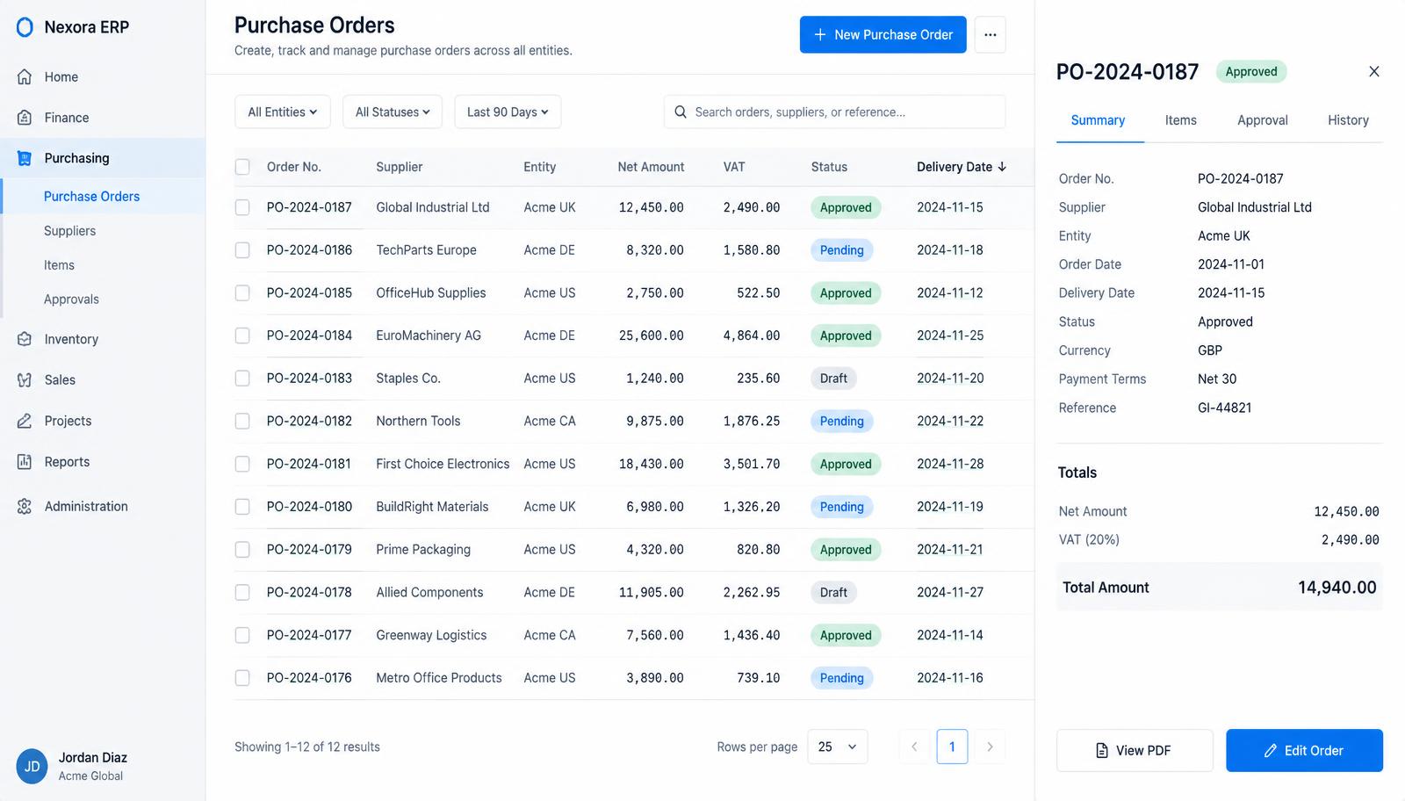Open the Inventory module icon
This screenshot has width=1405, height=801.
coord(25,339)
